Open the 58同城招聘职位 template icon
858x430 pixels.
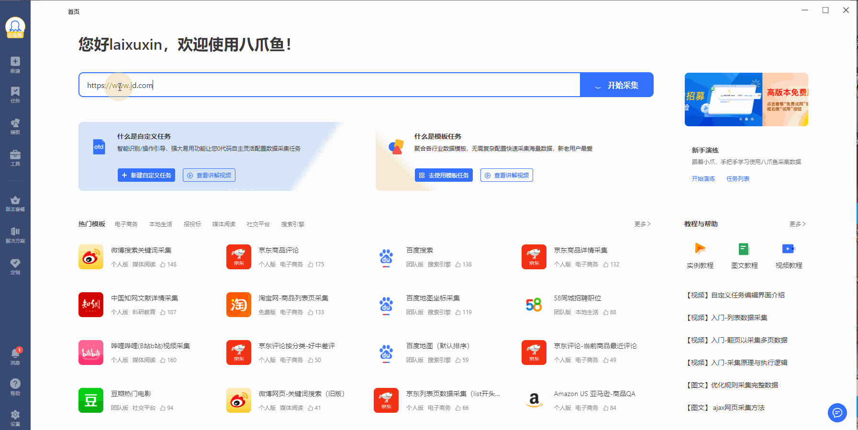(534, 305)
